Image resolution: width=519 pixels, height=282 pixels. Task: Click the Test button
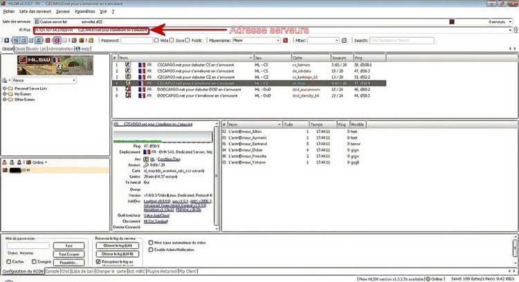pyautogui.click(x=69, y=245)
